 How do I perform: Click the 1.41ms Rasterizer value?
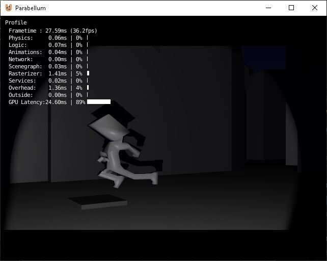(x=58, y=73)
